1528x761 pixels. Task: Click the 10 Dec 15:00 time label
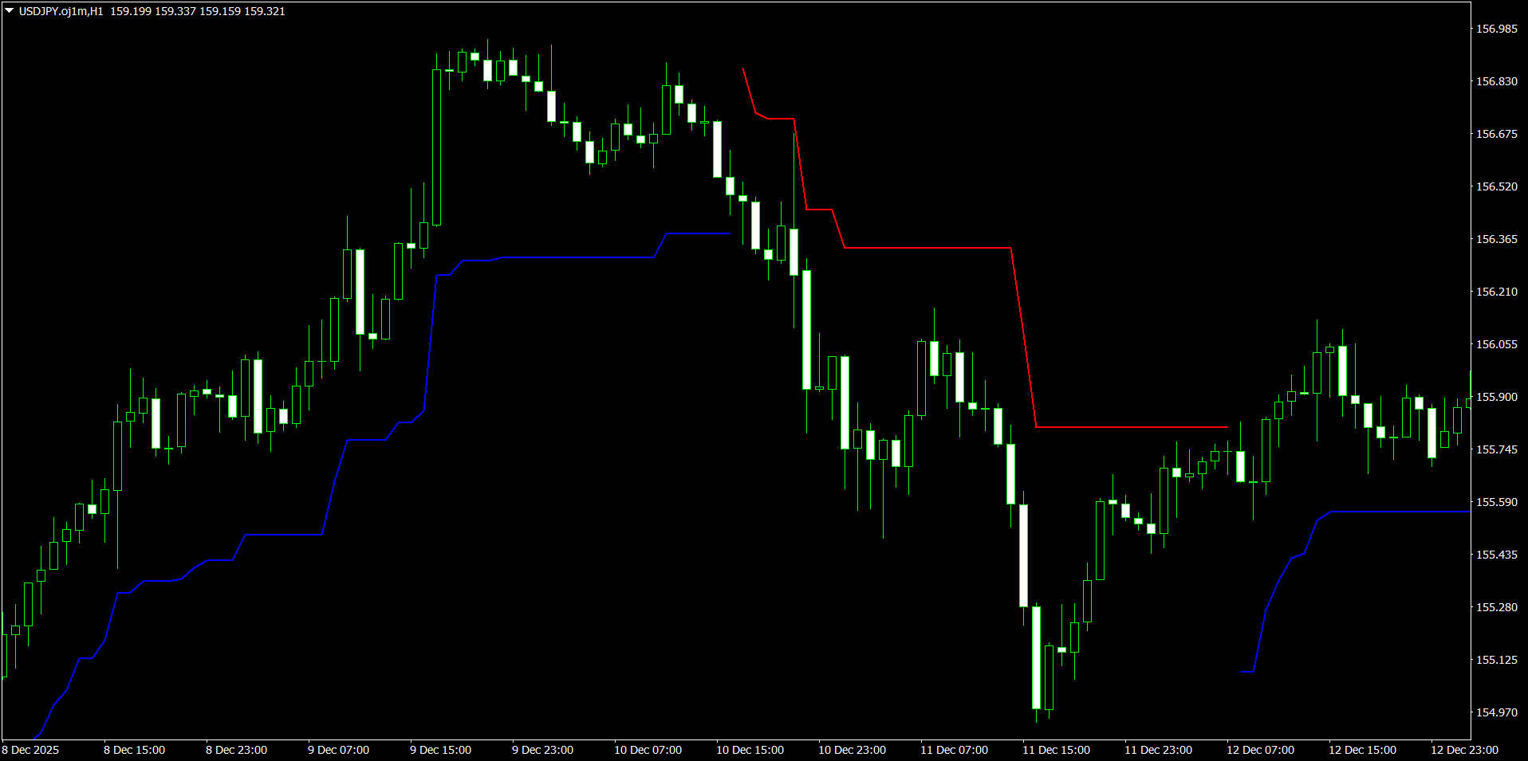(x=750, y=750)
